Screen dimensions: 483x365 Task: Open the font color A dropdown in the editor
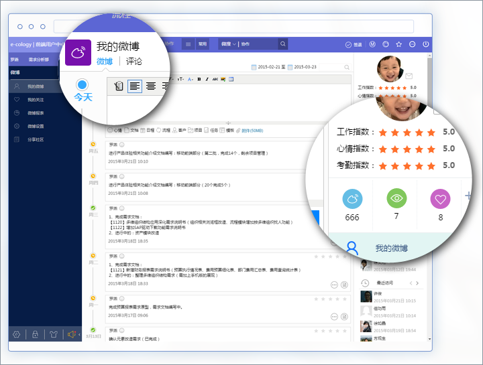click(x=191, y=79)
